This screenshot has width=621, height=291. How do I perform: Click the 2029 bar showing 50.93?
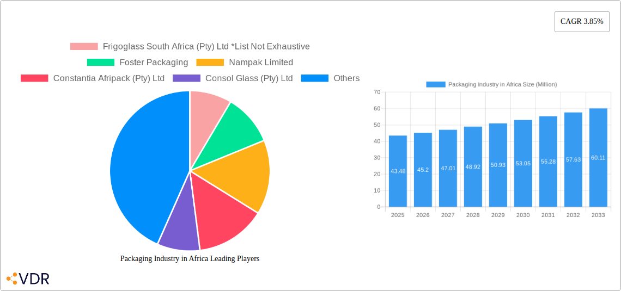coord(498,165)
